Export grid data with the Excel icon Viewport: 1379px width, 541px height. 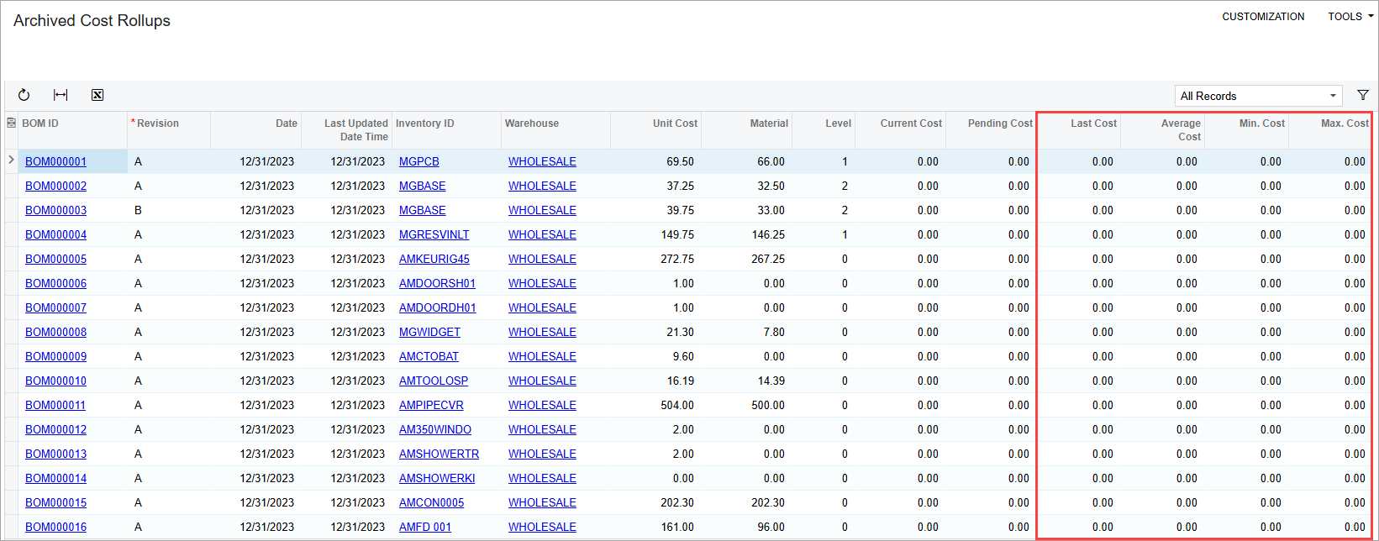97,95
